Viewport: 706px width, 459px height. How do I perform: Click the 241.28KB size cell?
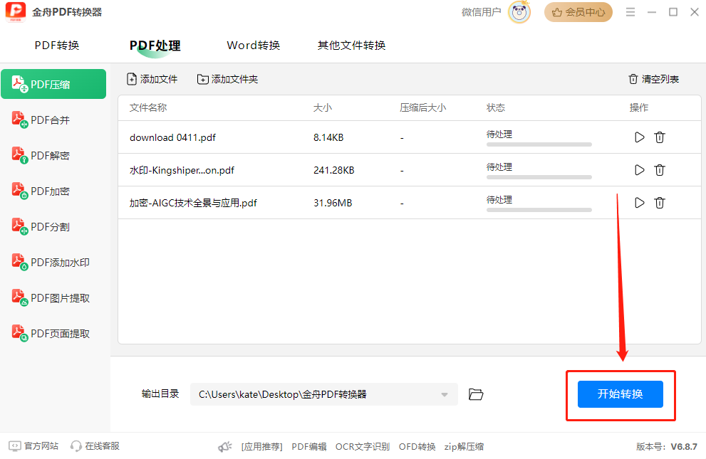coord(333,170)
